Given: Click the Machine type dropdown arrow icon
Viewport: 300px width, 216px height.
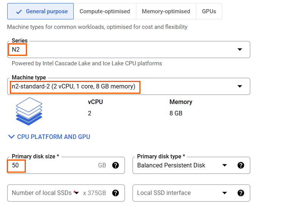Looking at the screenshot, I should (240, 86).
